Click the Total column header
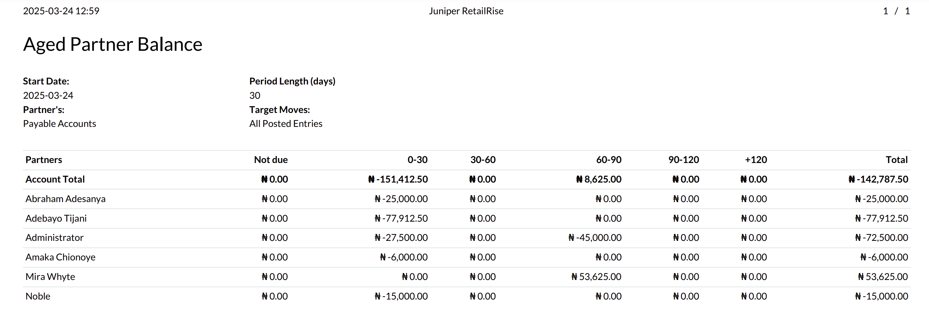The height and width of the screenshot is (326, 929). 896,160
